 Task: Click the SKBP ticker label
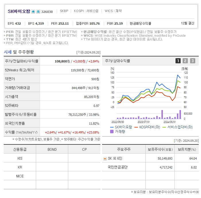tap(64, 11)
